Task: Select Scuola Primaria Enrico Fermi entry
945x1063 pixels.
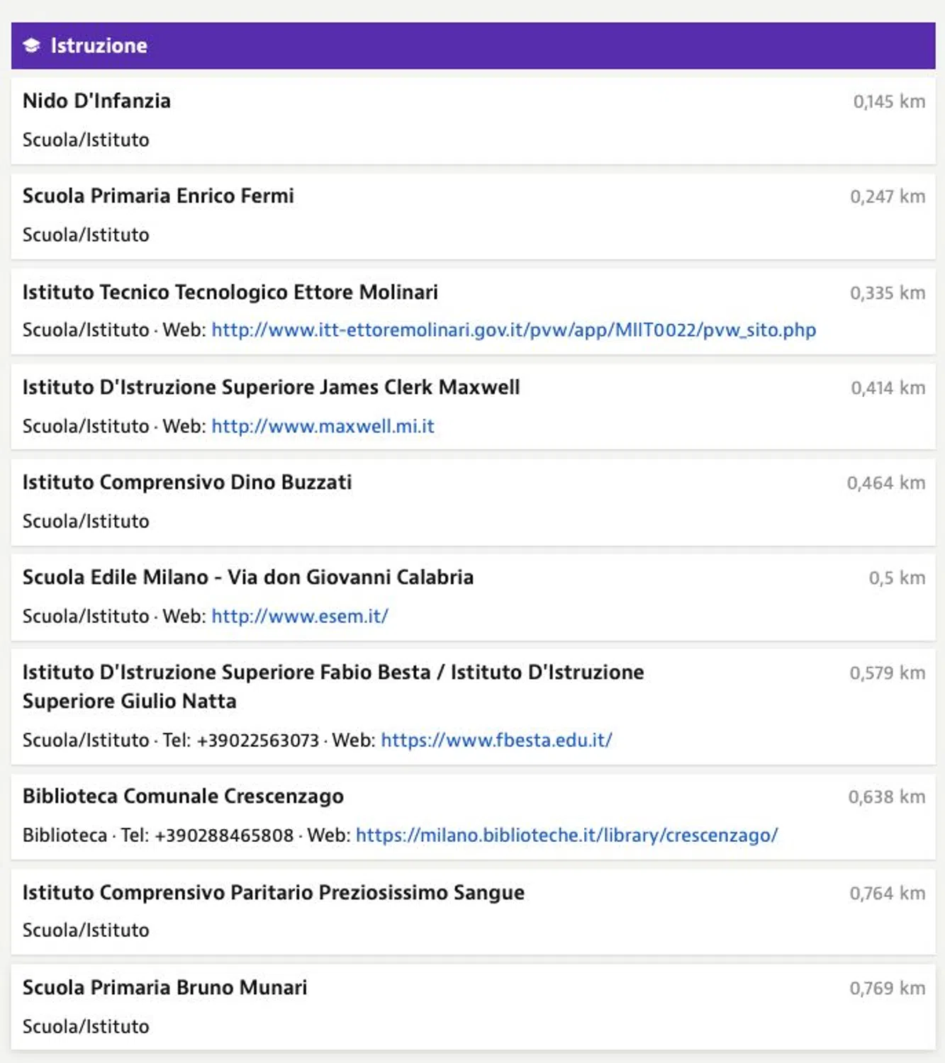Action: [x=473, y=215]
